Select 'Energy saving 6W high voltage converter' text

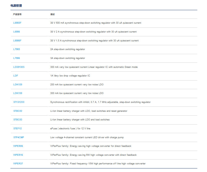click(x=93, y=155)
